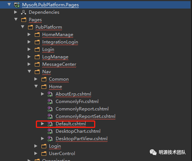192x161 pixels.
Task: Collapse the Nav folder arrow
Action: click(30, 71)
